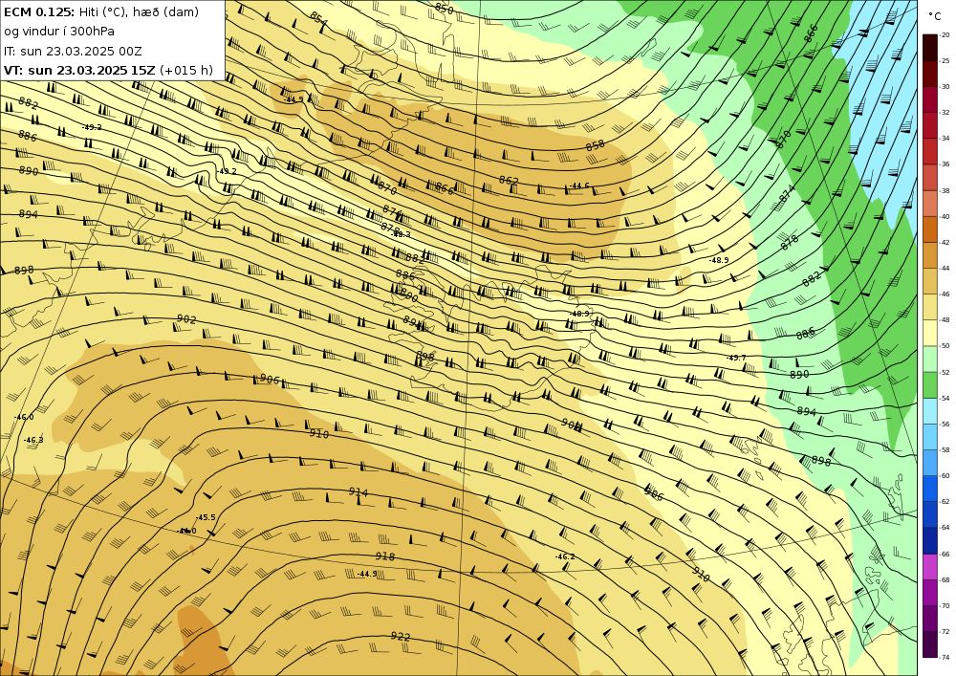This screenshot has height=676, width=956.
Task: Click the -30 label on the colour scale
Action: coord(945,87)
